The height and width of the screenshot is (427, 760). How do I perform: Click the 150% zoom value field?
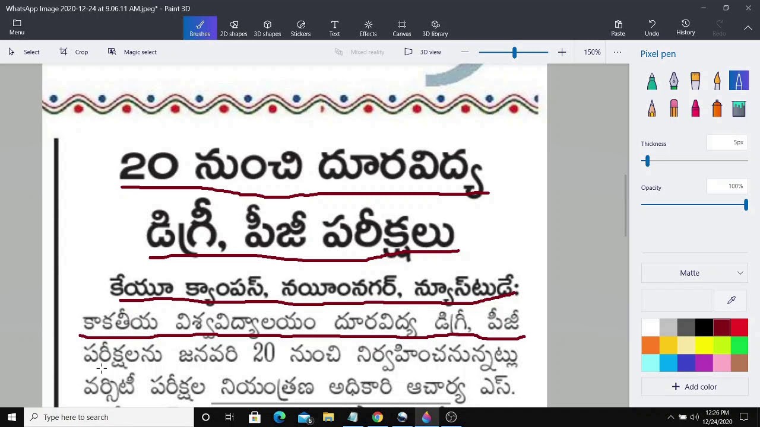[x=592, y=52]
